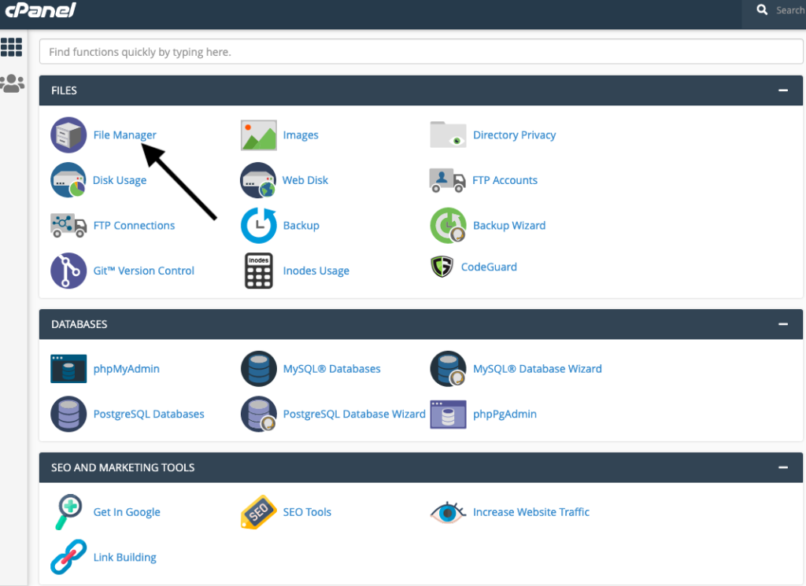Collapse the FILES section
This screenshot has width=806, height=586.
point(783,90)
